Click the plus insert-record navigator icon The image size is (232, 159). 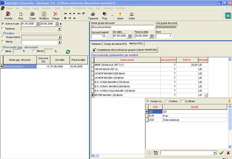pyautogui.click(x=65, y=18)
